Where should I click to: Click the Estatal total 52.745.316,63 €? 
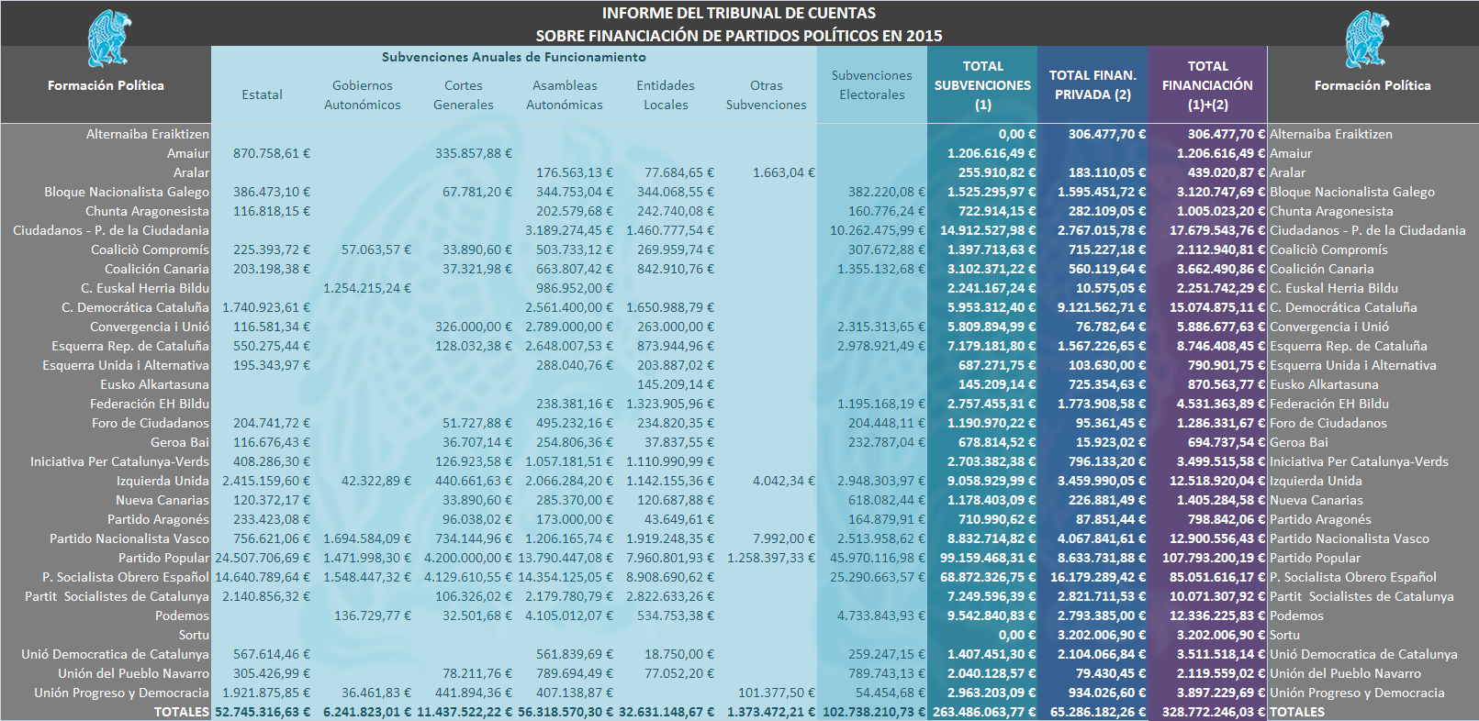[x=263, y=712]
